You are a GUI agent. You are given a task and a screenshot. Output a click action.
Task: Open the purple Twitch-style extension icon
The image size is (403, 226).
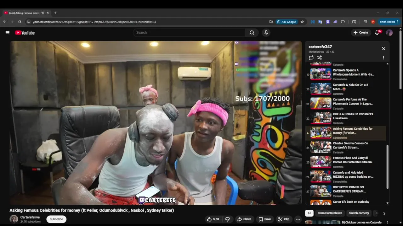pyautogui.click(x=328, y=22)
